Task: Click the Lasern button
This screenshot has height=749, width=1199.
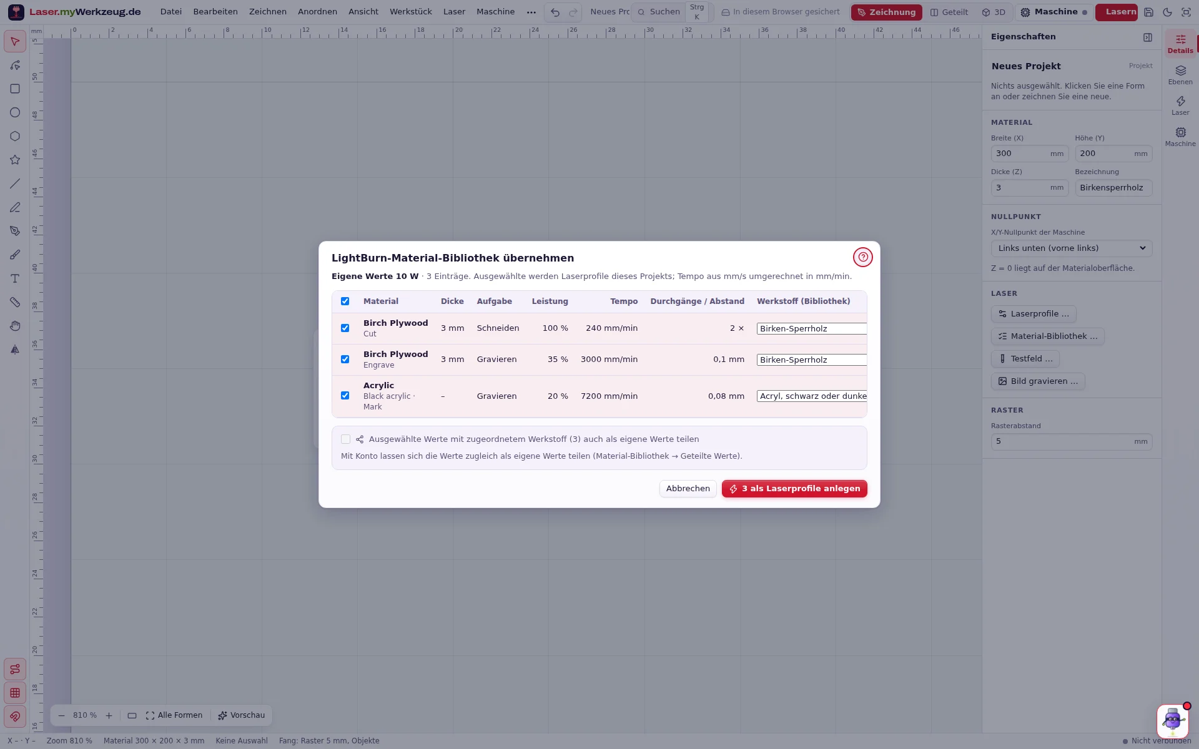Action: point(1117,12)
